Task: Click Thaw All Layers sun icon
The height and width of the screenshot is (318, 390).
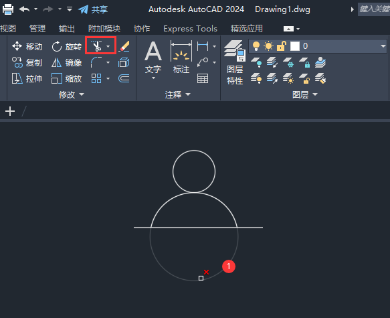Action: [288, 78]
